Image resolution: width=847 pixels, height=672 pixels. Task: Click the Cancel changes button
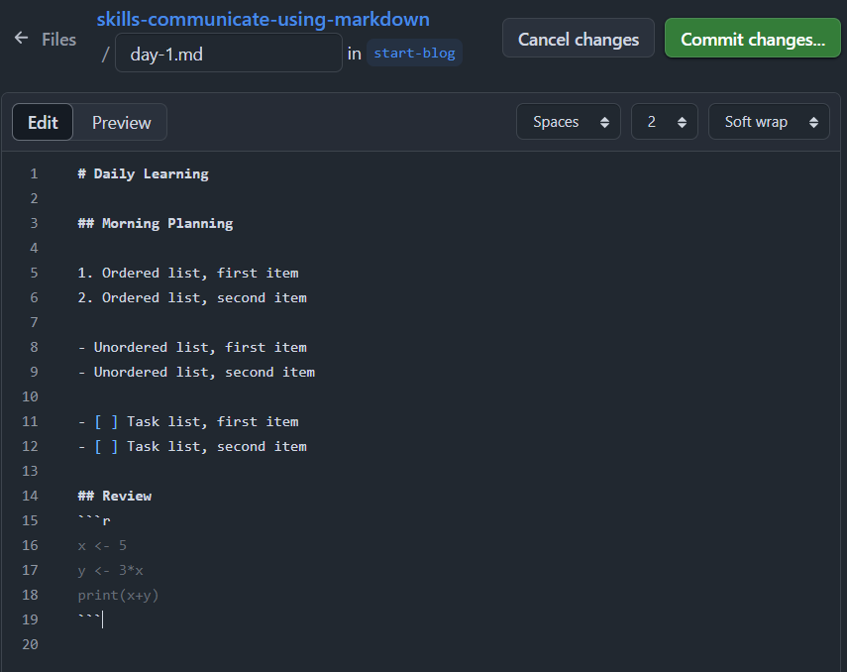578,39
